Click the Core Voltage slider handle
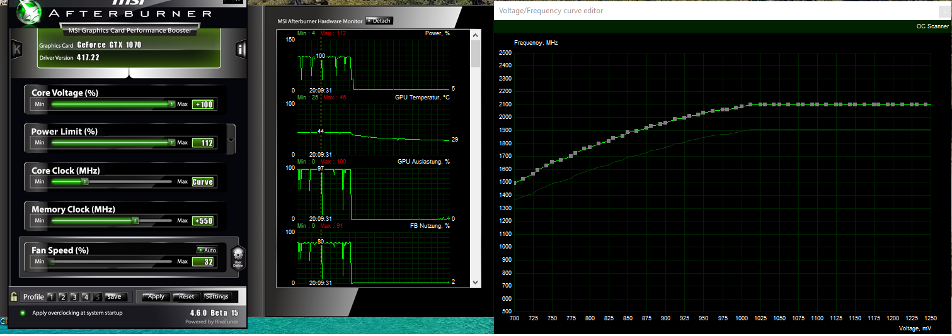 (171, 104)
